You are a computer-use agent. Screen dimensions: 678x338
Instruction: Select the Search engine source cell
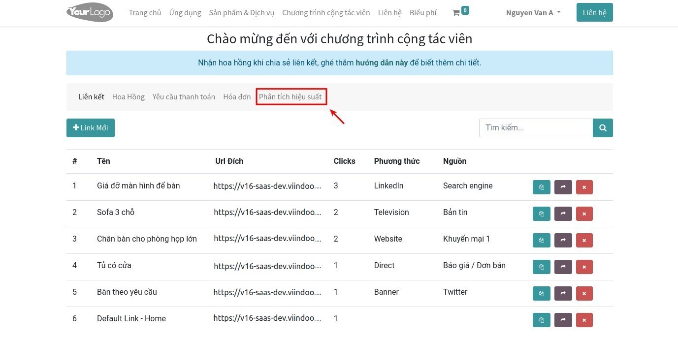tap(468, 185)
